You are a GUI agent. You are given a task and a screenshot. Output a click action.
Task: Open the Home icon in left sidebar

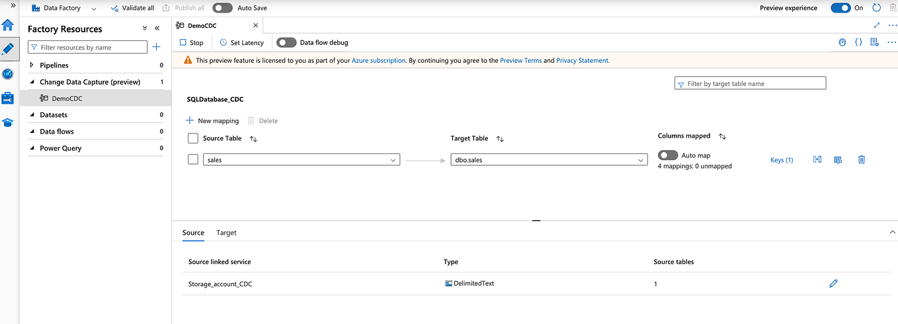pos(8,26)
